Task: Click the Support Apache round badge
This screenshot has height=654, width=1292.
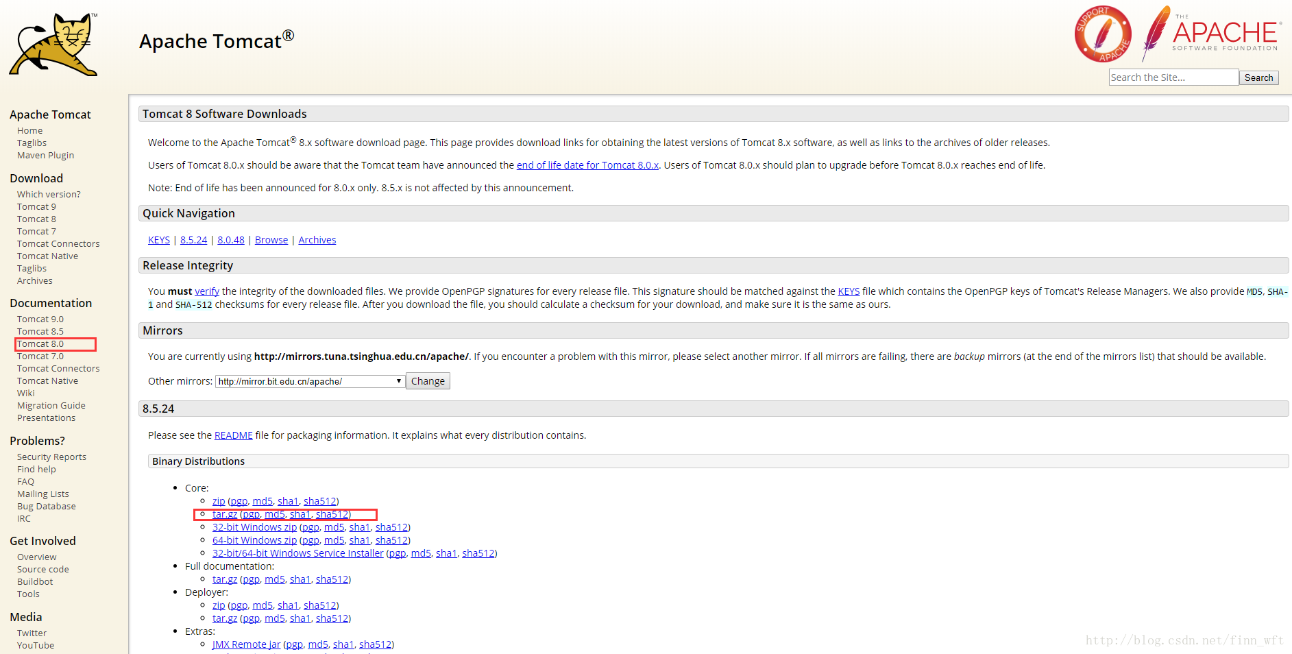Action: tap(1103, 34)
